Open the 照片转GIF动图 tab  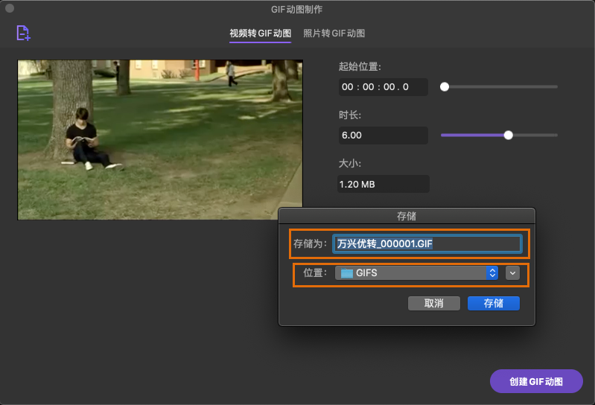click(x=334, y=34)
